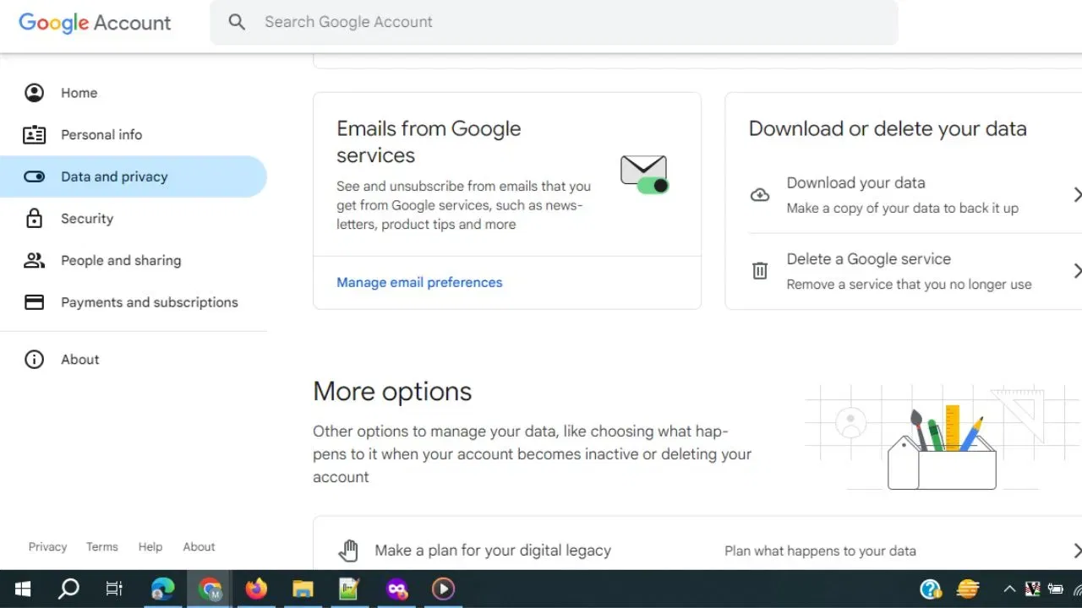This screenshot has height=608, width=1082.
Task: Click the envelope with toggle illustration
Action: (644, 174)
